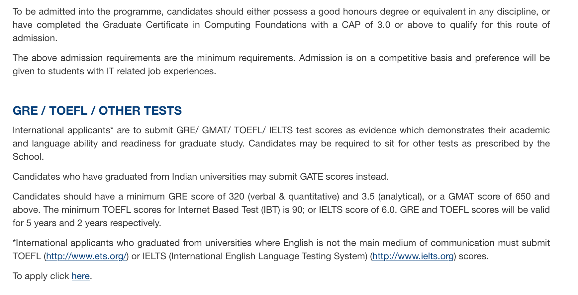The image size is (578, 295).
Task: Click the 'To apply click' text
Action: 41,276
